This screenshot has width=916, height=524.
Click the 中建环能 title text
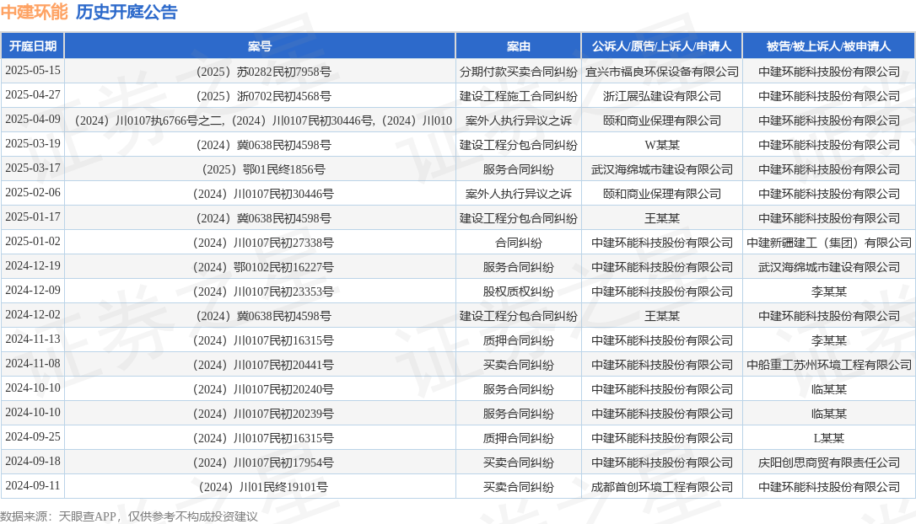coord(35,13)
